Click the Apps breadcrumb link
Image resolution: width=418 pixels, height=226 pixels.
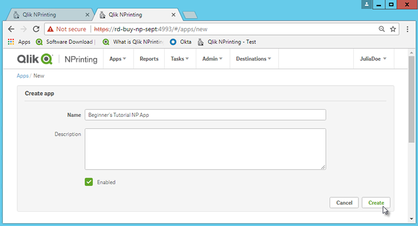pos(22,76)
